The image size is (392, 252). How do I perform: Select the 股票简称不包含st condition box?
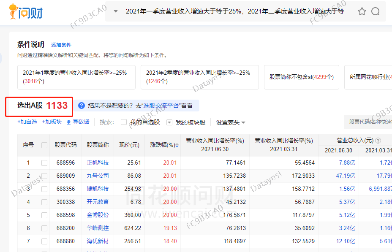click(x=301, y=77)
